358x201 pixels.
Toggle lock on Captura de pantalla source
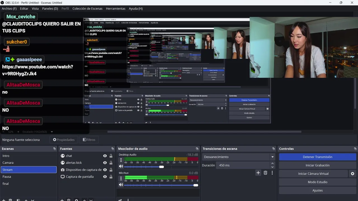click(111, 177)
